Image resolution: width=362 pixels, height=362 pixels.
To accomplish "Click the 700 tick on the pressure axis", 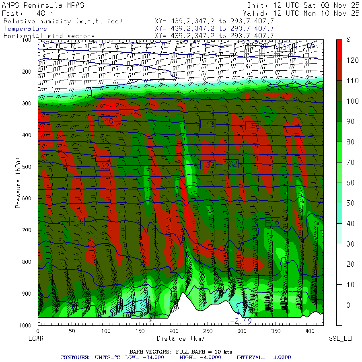I will tap(27, 230).
